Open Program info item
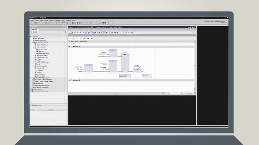This screenshot has height=145, width=259. (x=40, y=68)
